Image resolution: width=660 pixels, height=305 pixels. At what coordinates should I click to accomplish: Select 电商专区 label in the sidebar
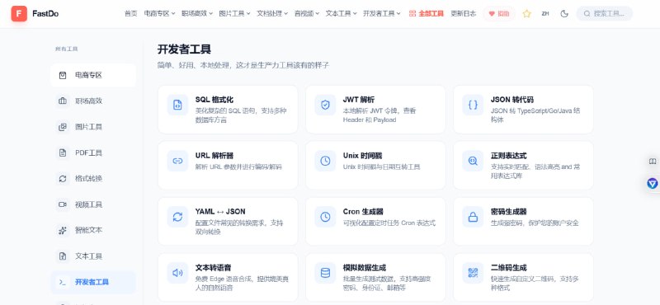pos(89,75)
